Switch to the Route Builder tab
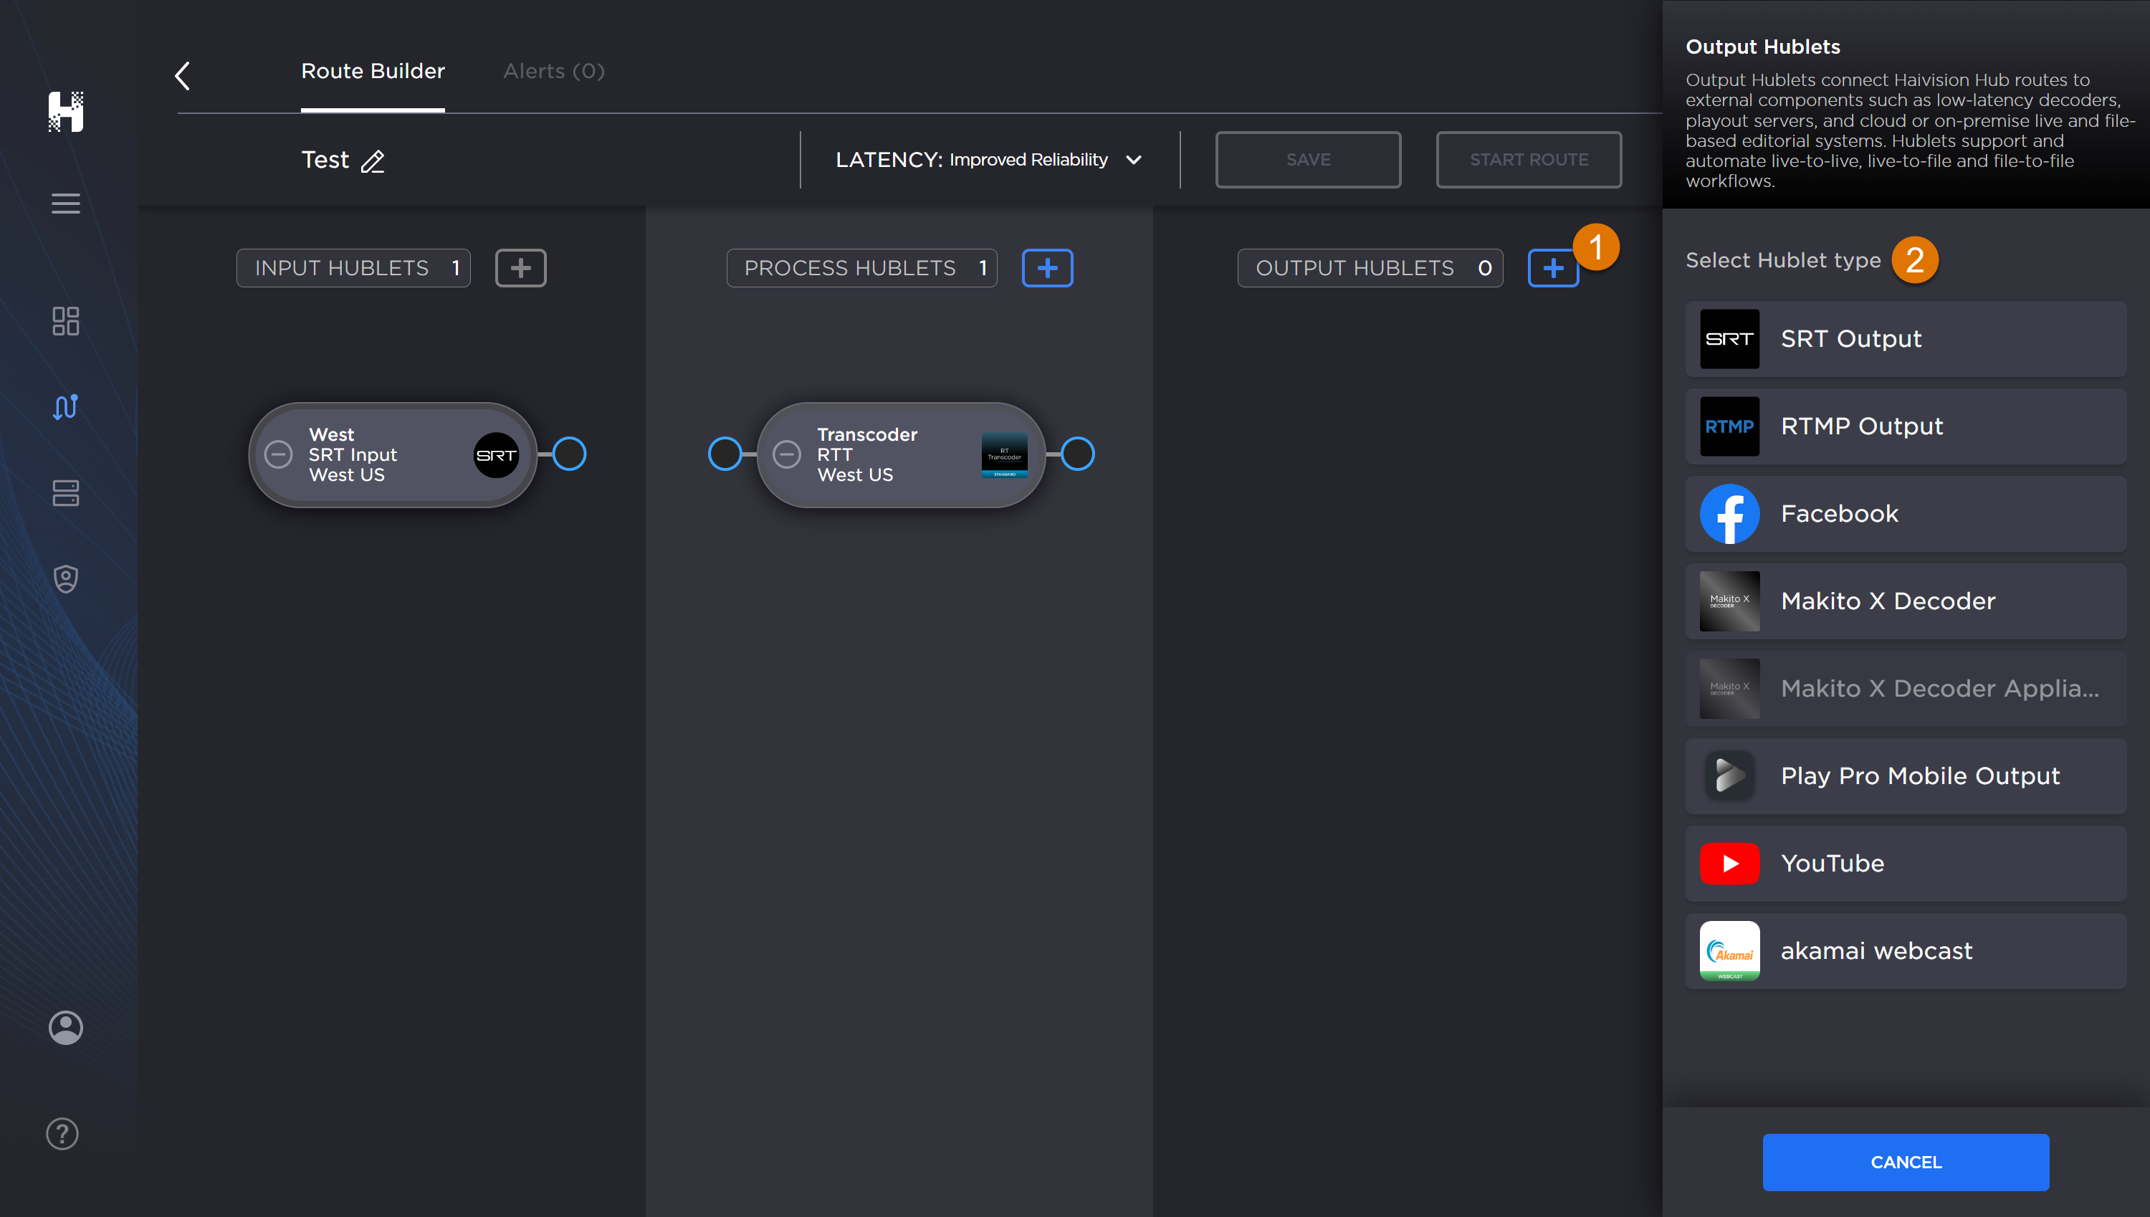 pos(373,71)
